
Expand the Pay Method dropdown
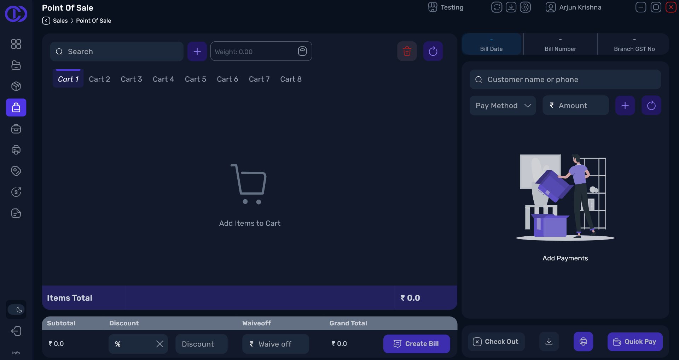point(503,105)
